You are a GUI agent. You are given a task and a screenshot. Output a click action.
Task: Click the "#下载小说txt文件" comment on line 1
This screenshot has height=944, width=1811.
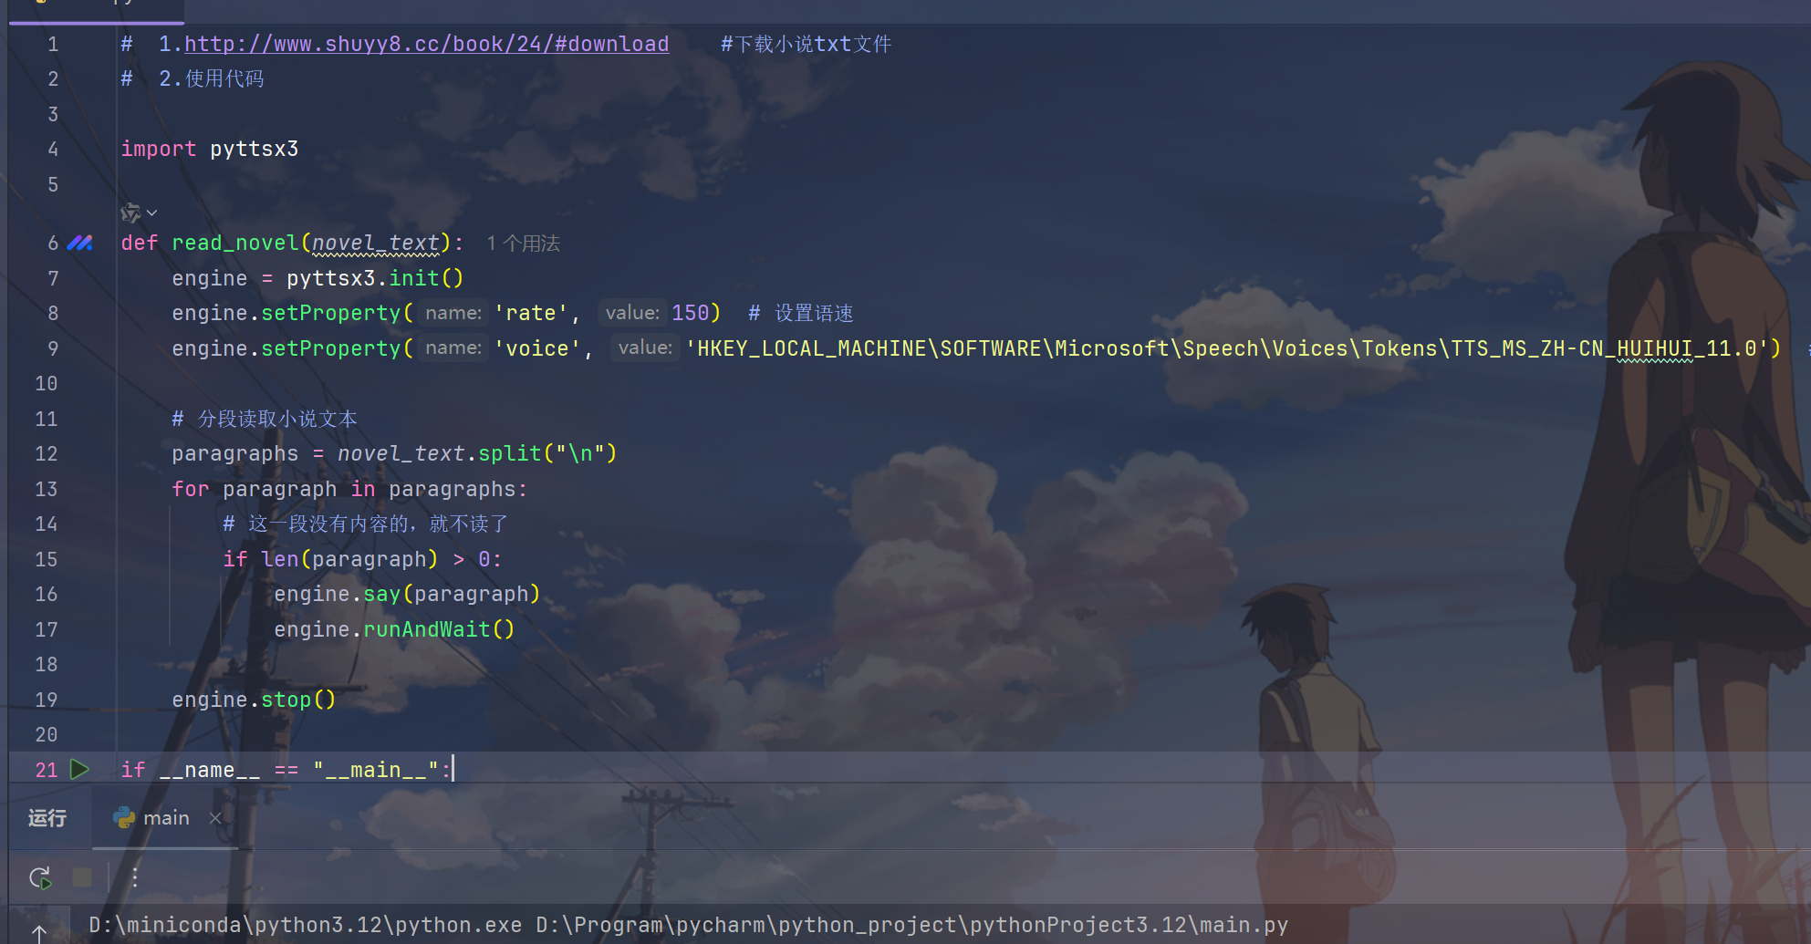point(806,44)
